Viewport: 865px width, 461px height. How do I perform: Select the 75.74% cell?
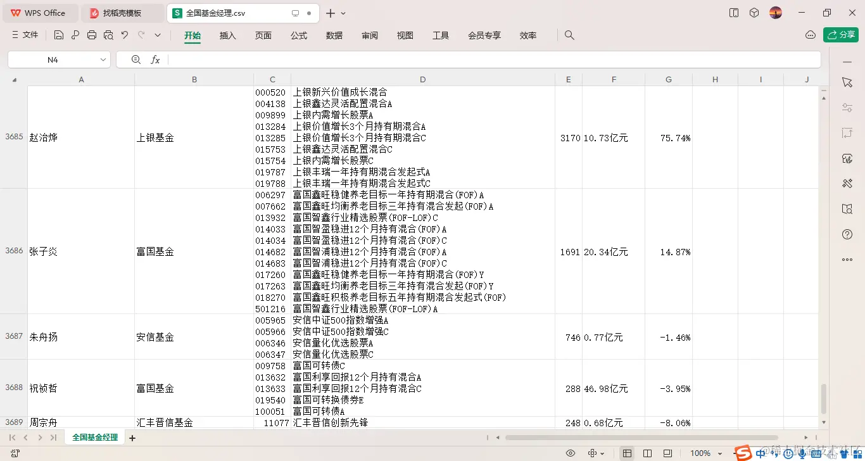pyautogui.click(x=669, y=137)
